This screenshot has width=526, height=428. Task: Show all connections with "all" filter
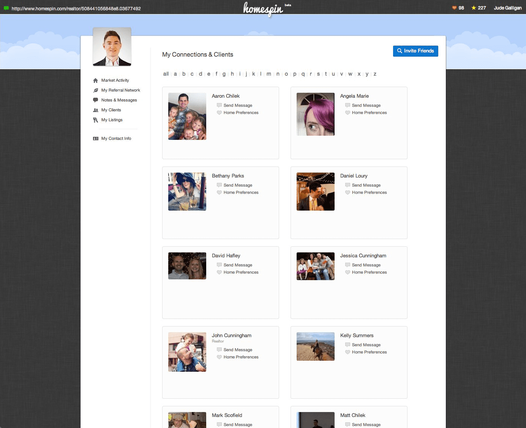[x=166, y=74]
